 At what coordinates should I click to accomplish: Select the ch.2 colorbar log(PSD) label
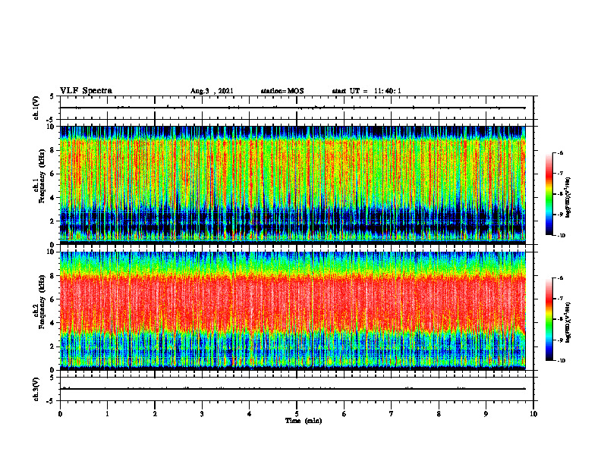click(x=569, y=322)
